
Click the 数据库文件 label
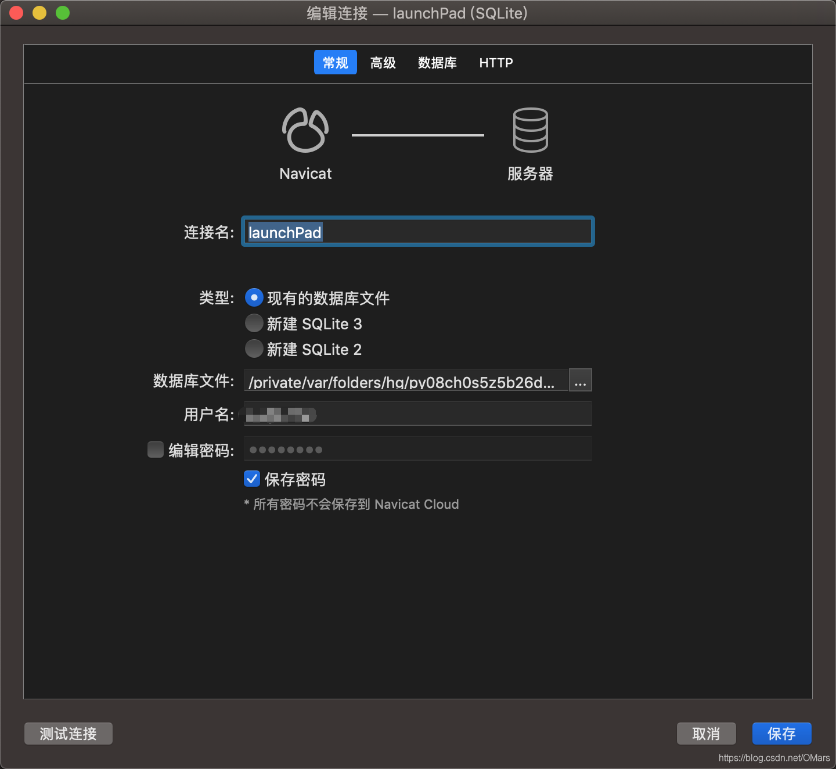pos(194,381)
